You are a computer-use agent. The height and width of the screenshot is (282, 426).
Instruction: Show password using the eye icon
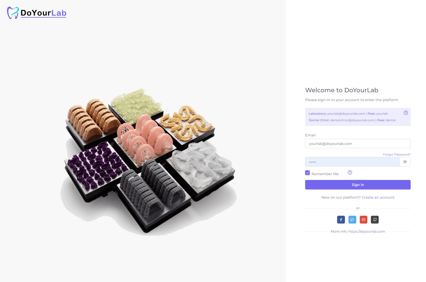405,162
